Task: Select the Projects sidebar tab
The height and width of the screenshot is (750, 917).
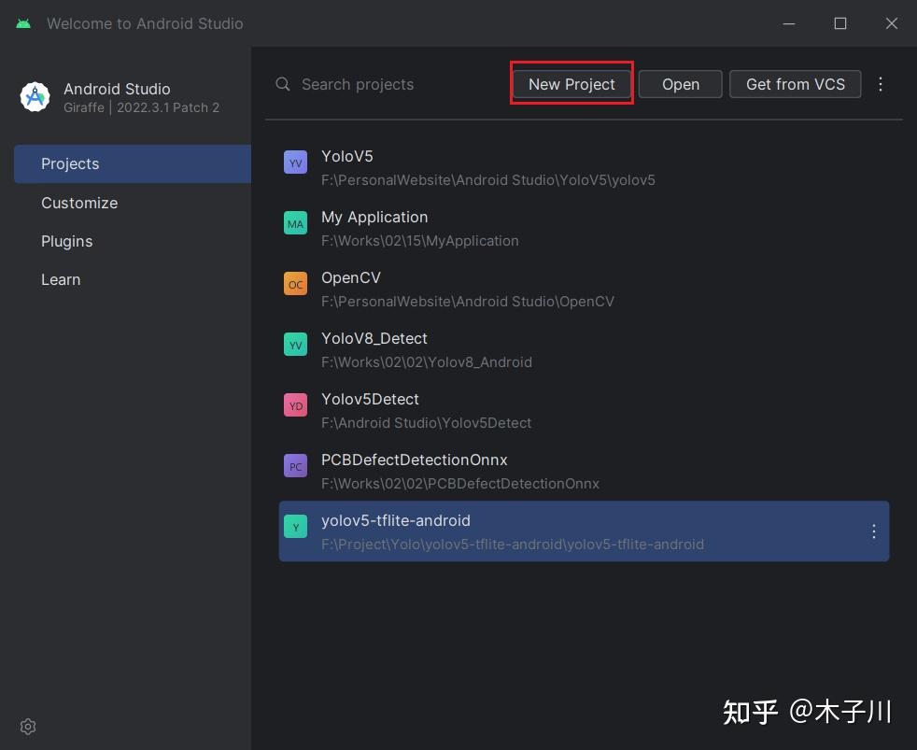Action: tap(70, 163)
